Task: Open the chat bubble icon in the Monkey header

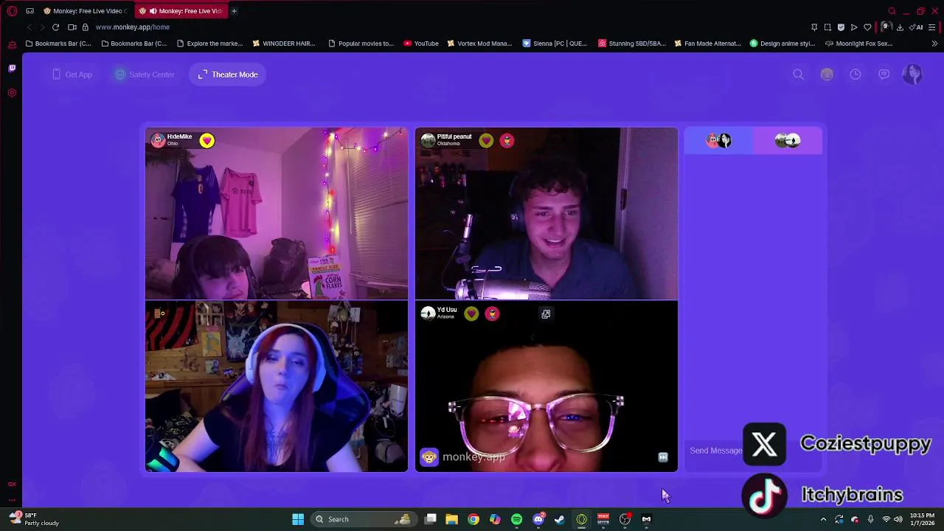Action: (x=884, y=74)
